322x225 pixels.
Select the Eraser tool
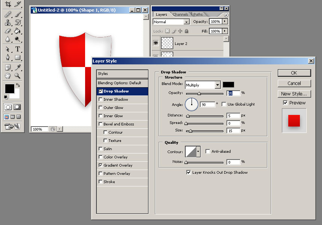(x=8, y=31)
